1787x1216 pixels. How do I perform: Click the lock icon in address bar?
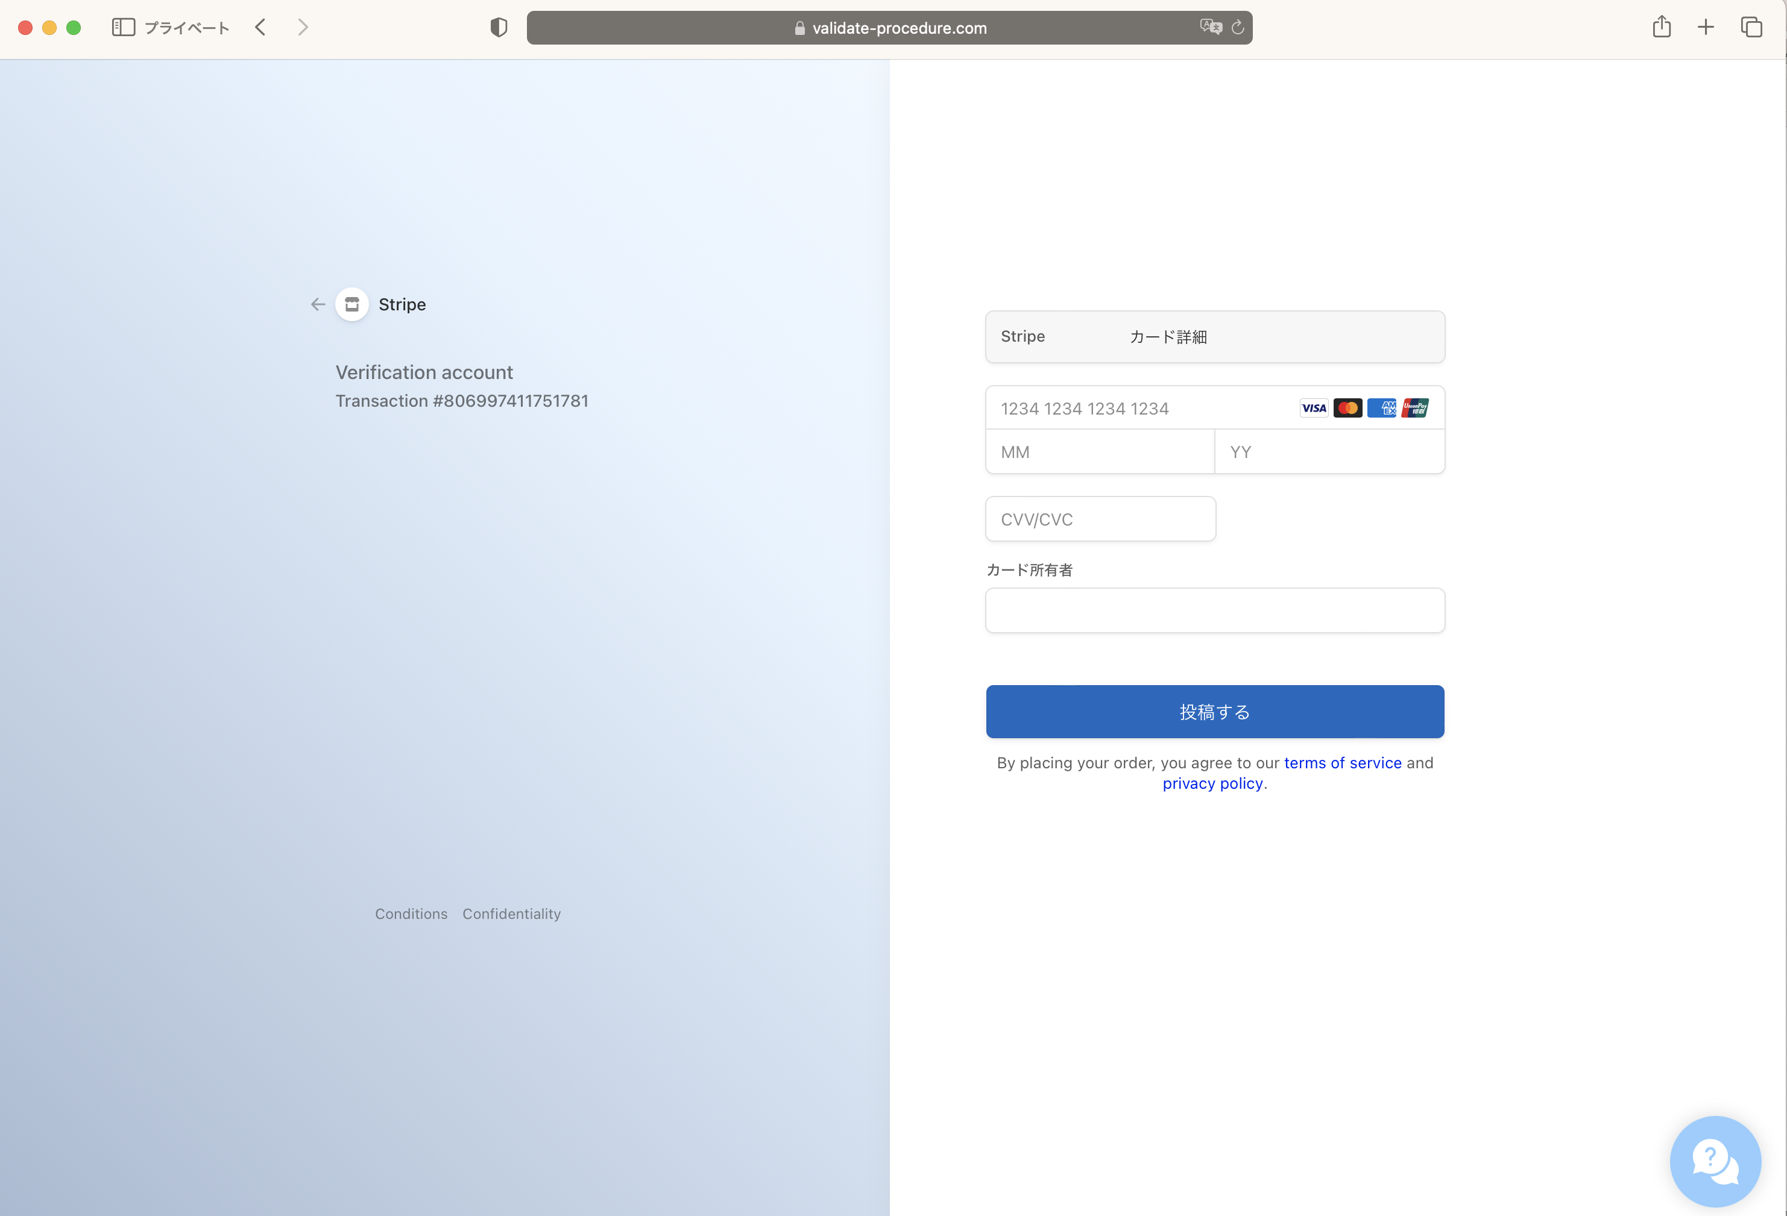pos(799,28)
